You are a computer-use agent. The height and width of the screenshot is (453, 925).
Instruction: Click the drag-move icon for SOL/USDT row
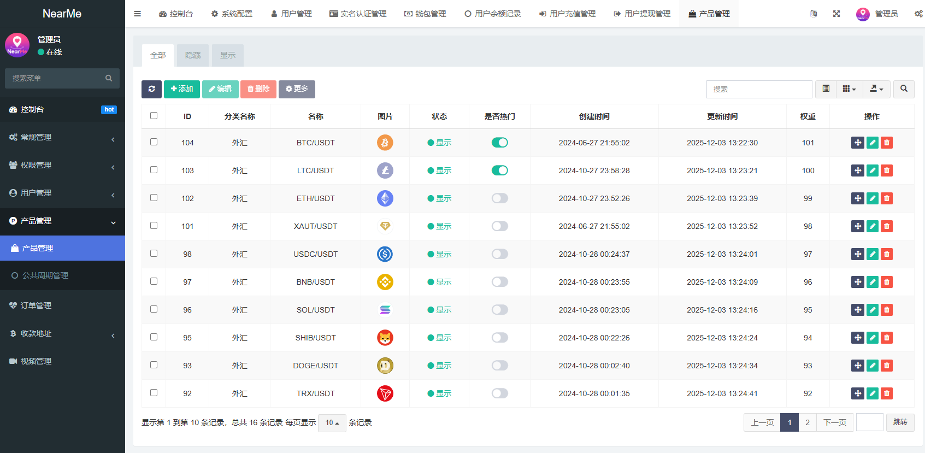click(858, 310)
